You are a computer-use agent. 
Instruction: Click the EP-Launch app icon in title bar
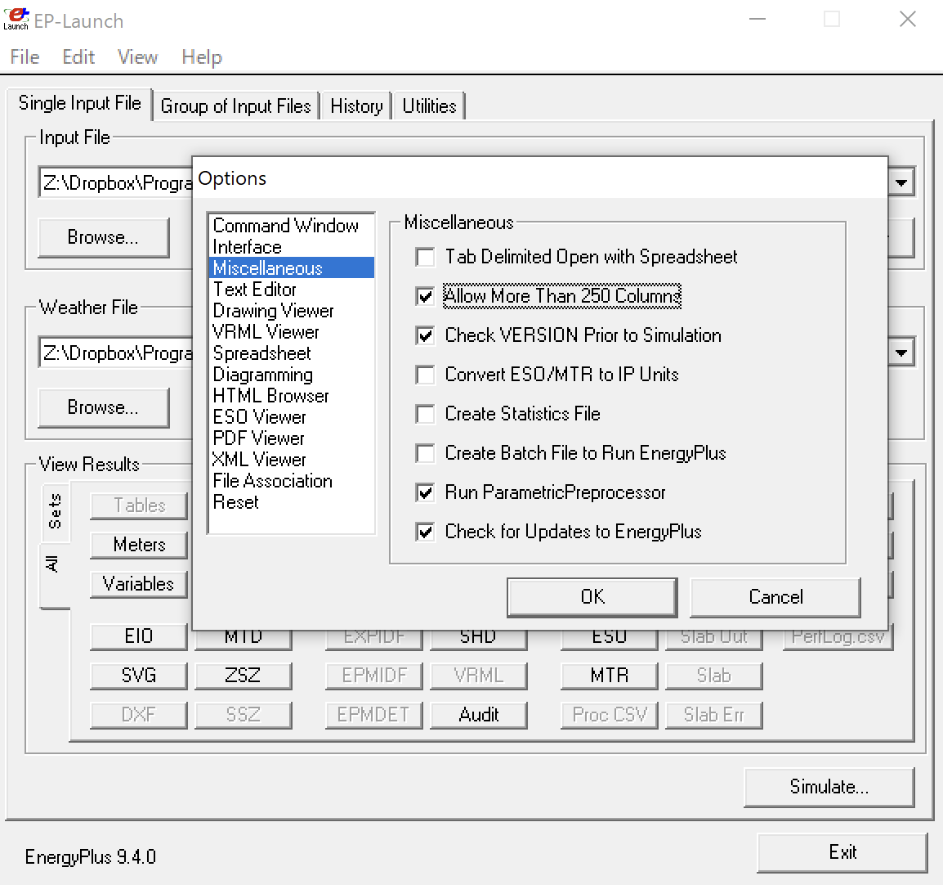[16, 19]
